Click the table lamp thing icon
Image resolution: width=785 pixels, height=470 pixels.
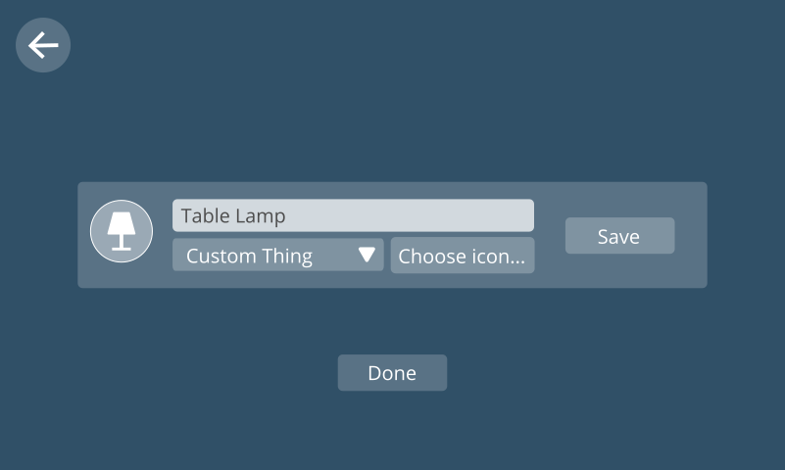122,231
